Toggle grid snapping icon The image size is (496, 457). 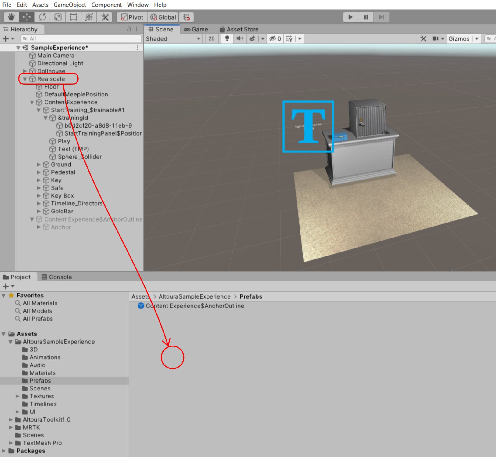186,17
